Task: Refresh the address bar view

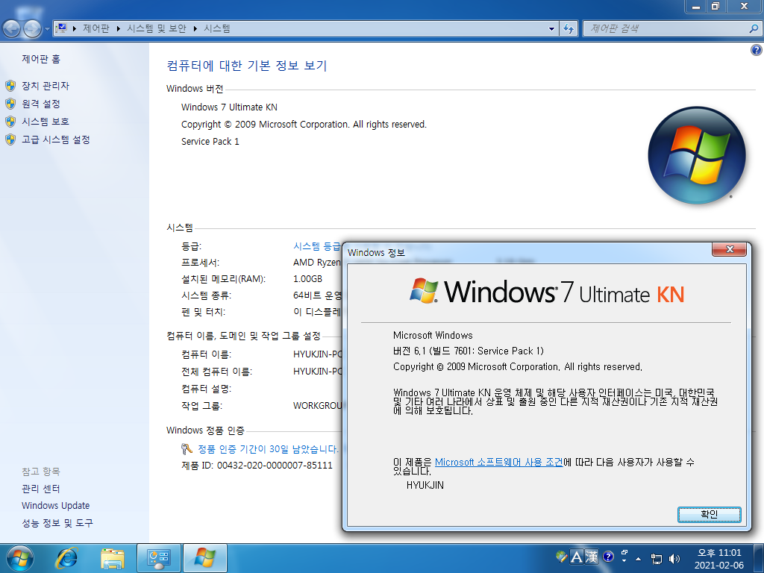Action: tap(568, 29)
